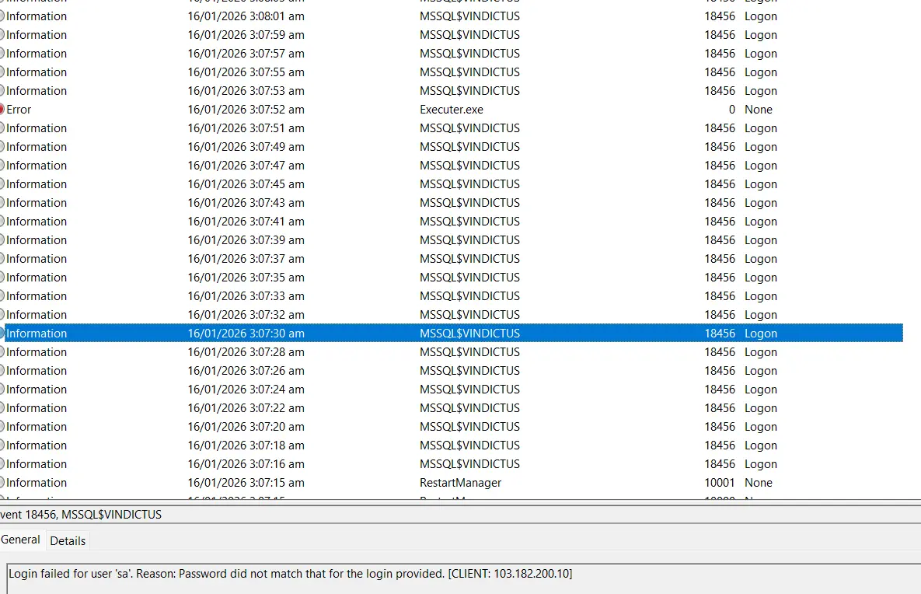Select the event at 3:07:37 am
The height and width of the screenshot is (594, 921).
(x=451, y=259)
